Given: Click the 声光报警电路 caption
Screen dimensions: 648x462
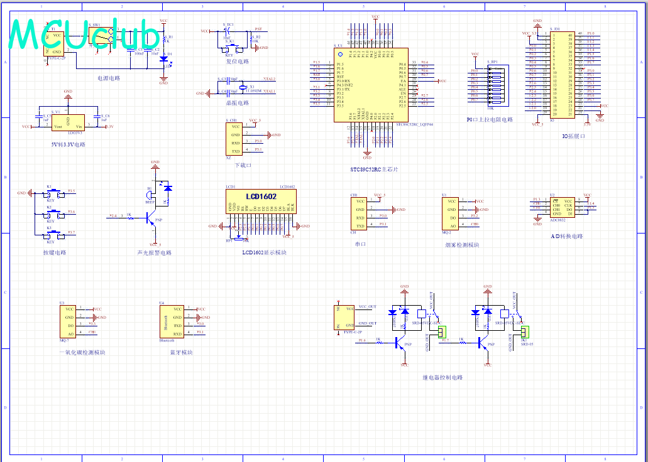Looking at the screenshot, I should 154,253.
